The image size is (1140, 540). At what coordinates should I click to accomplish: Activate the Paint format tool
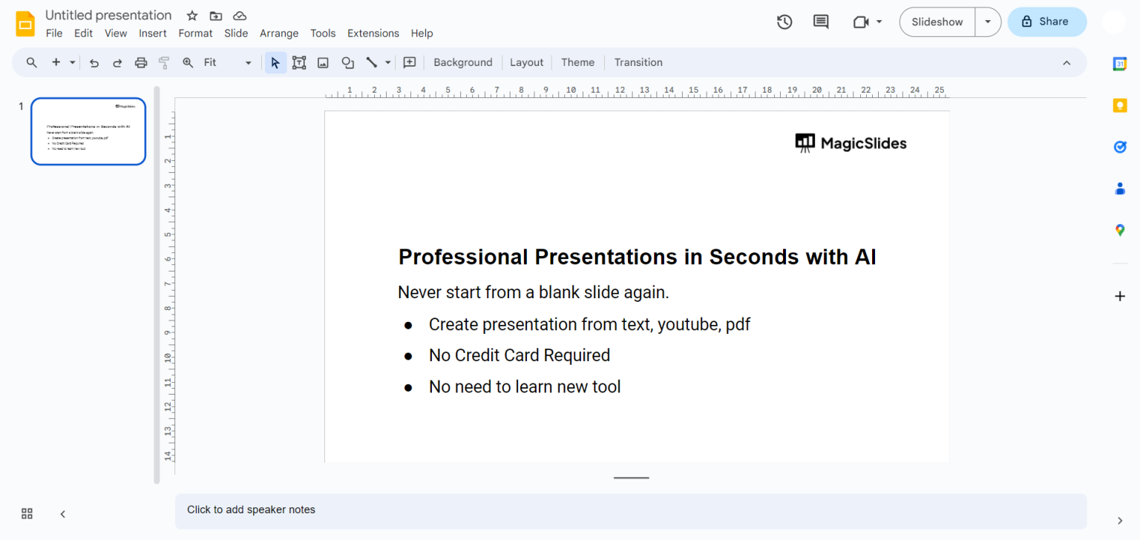[x=164, y=62]
